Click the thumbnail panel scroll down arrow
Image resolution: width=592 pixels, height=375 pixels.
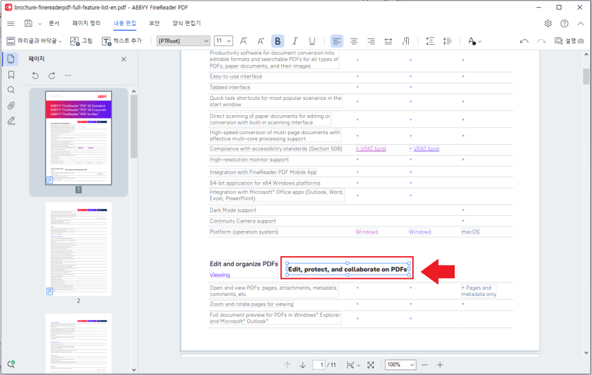point(134,370)
